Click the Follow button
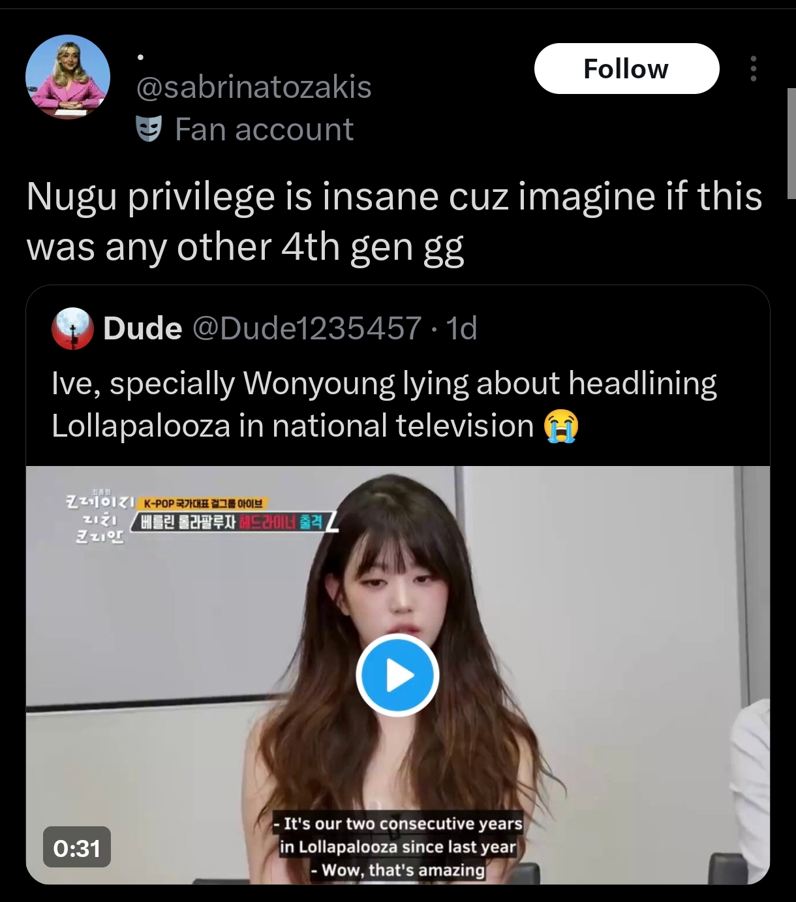This screenshot has height=902, width=796. point(626,69)
